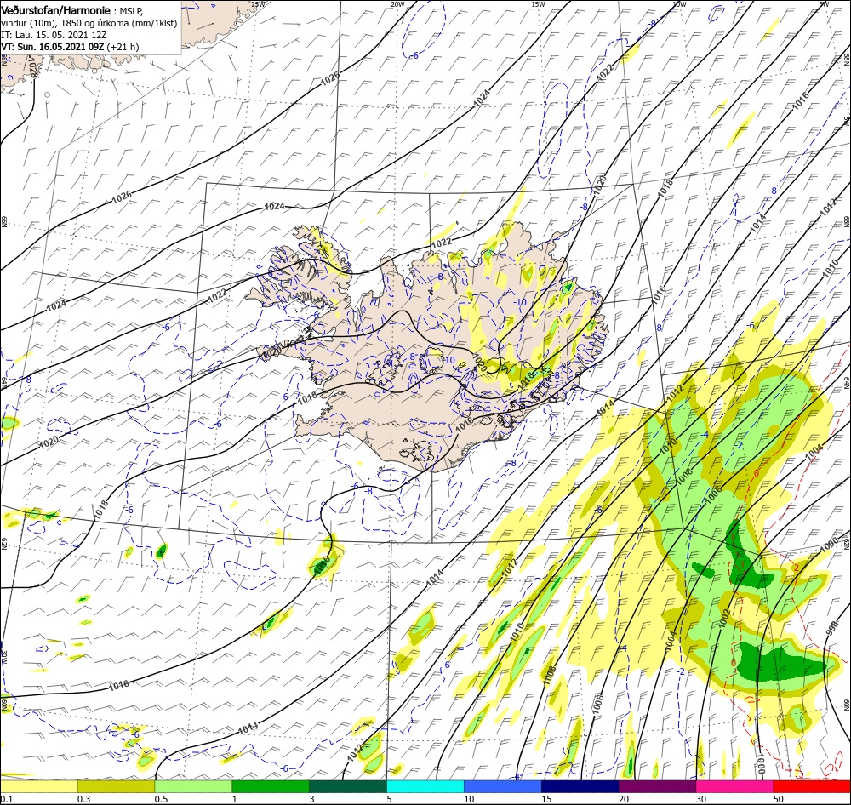Click the yellow 0.1 mm legend swatch
Screen dimensions: 851x805
[38, 786]
